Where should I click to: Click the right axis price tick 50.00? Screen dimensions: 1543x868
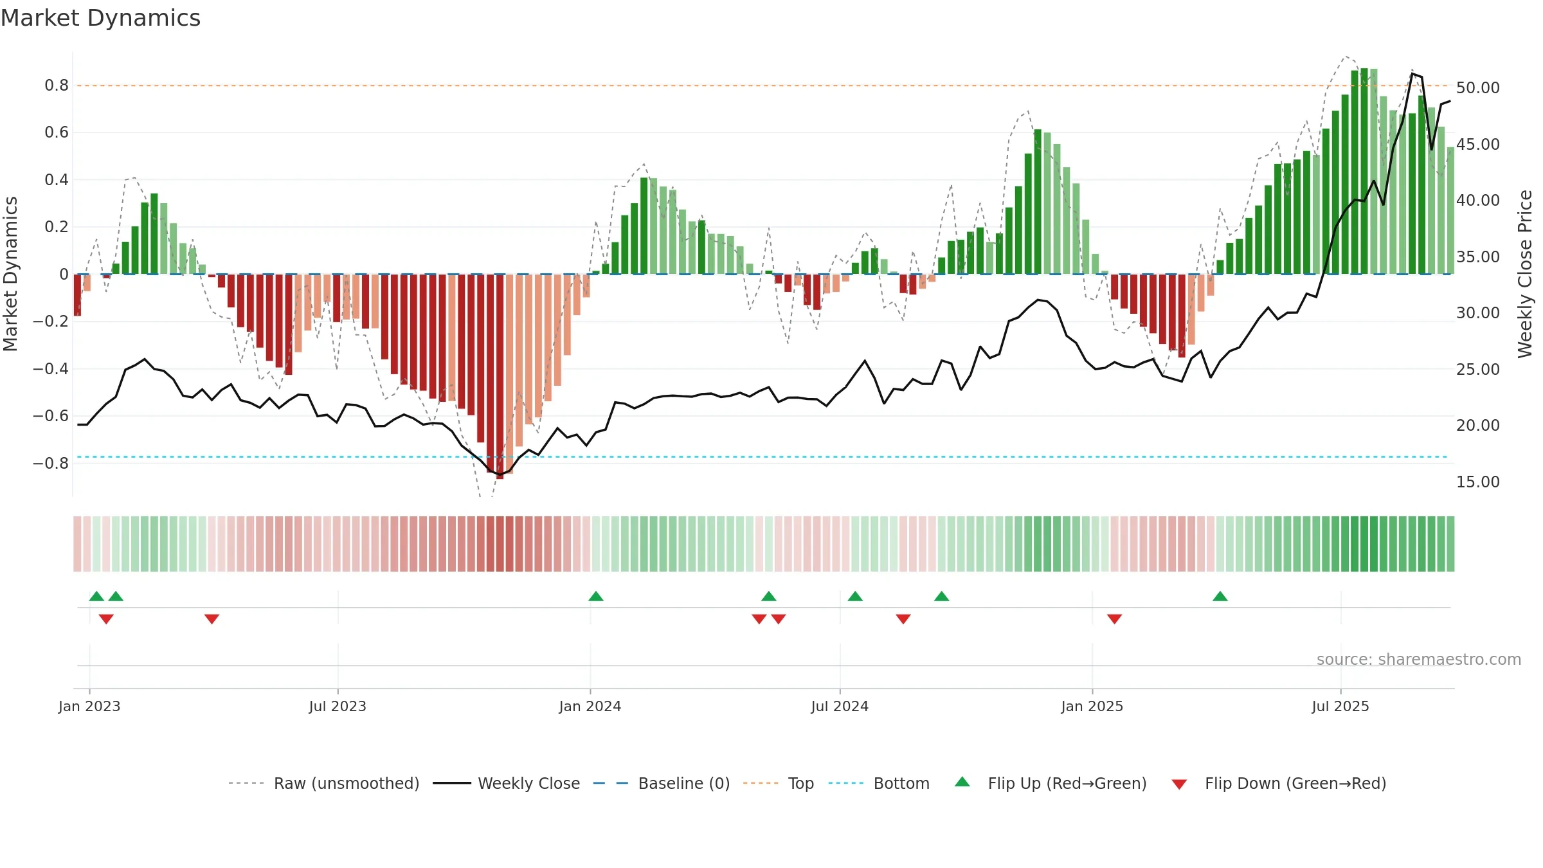[x=1478, y=87]
